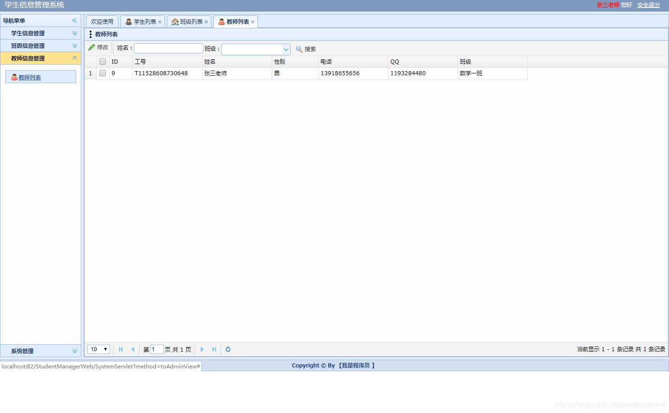669x413 pixels.
Task: Close the 学生列表 tab
Action: click(160, 22)
